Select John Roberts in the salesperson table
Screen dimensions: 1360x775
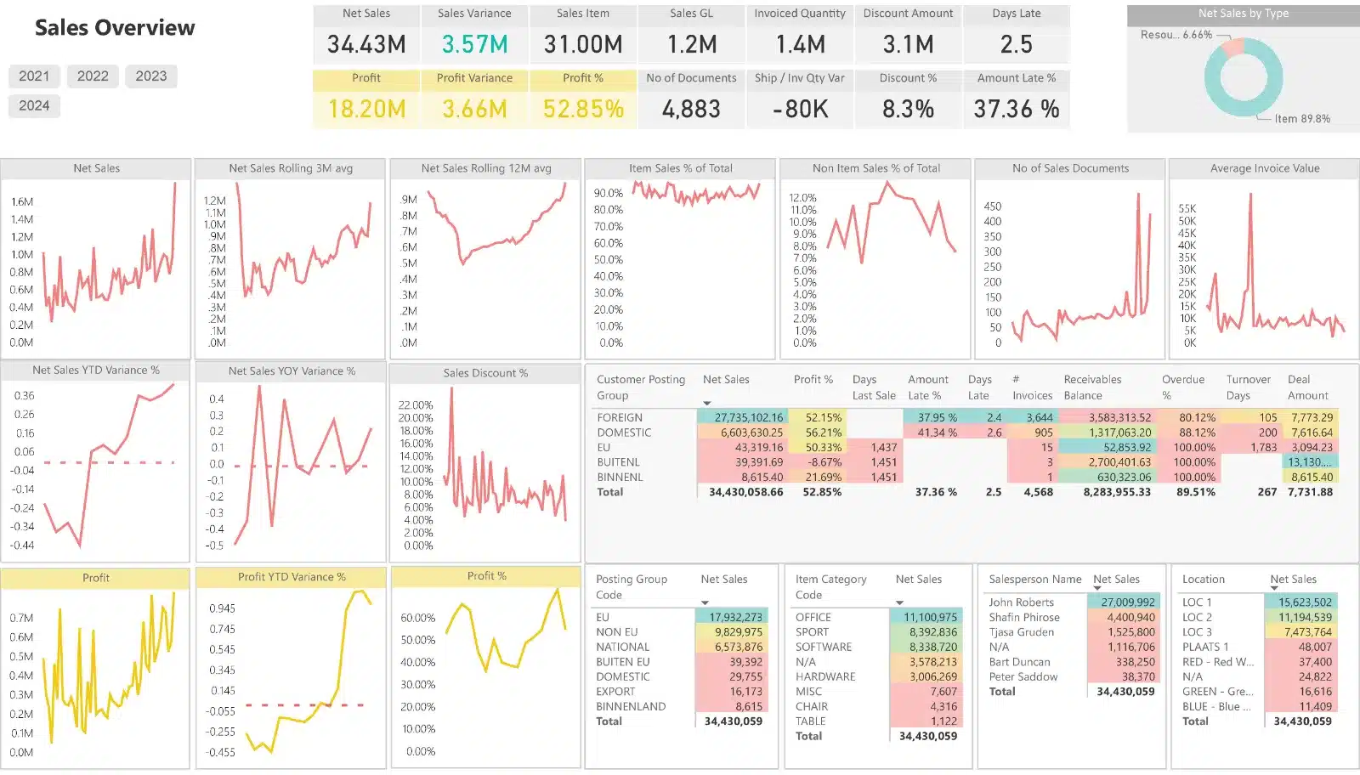point(1021,602)
